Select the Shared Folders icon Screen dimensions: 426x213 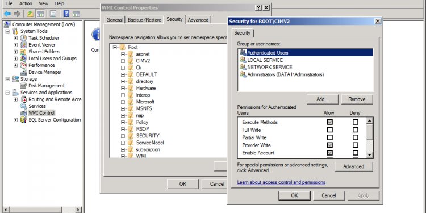[x=24, y=52]
